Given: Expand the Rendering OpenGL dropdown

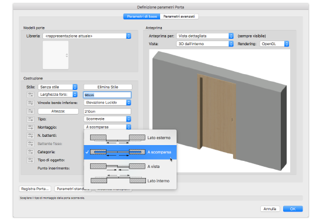Looking at the screenshot, I should [x=274, y=44].
